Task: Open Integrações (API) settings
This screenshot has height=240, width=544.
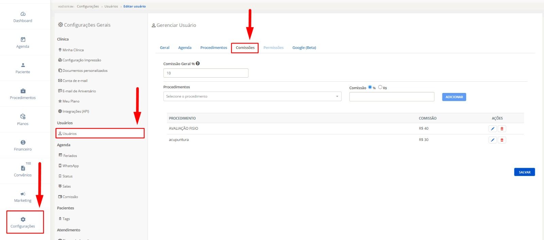Action: 74,111
